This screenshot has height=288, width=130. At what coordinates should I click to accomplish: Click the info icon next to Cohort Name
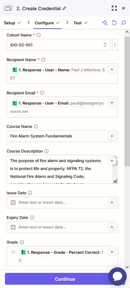(x=38, y=35)
